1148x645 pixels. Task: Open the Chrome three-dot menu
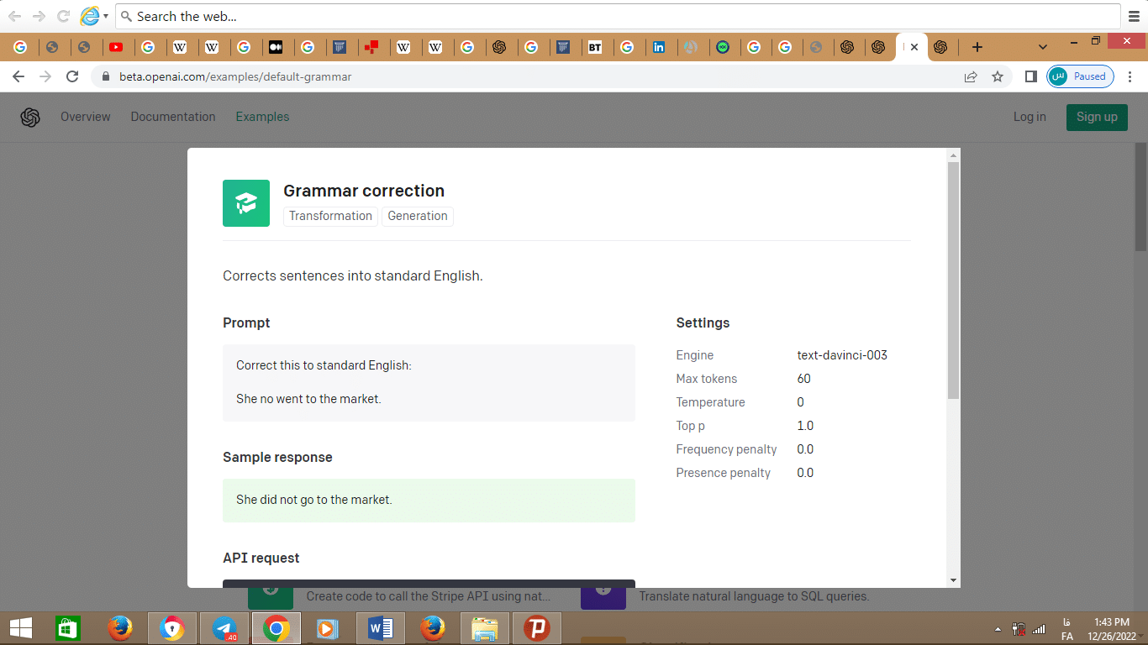click(1130, 76)
